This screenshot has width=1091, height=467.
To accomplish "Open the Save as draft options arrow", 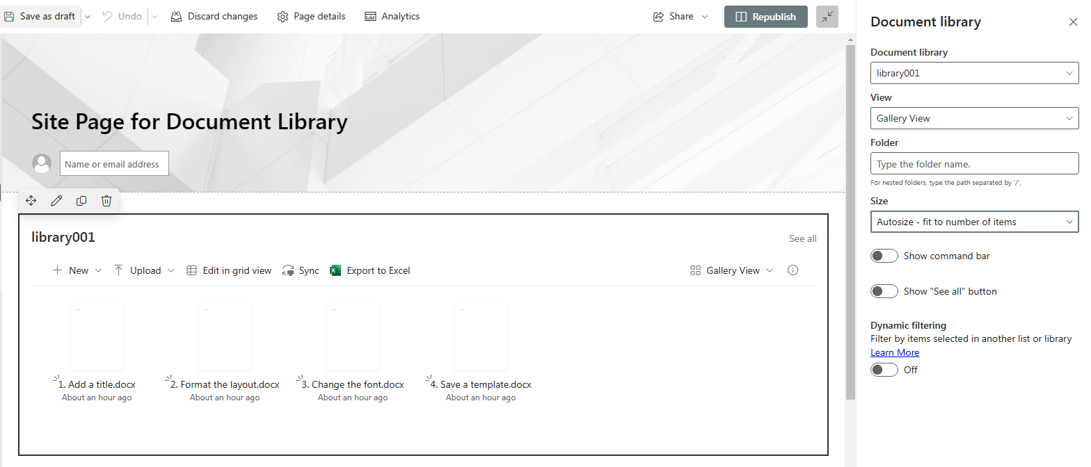I will tap(87, 16).
